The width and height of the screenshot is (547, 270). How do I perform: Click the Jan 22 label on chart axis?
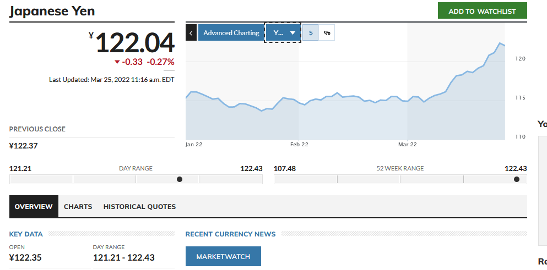(194, 145)
